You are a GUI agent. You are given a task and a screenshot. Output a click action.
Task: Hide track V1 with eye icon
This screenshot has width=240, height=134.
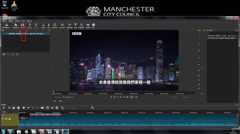click(x=6, y=119)
